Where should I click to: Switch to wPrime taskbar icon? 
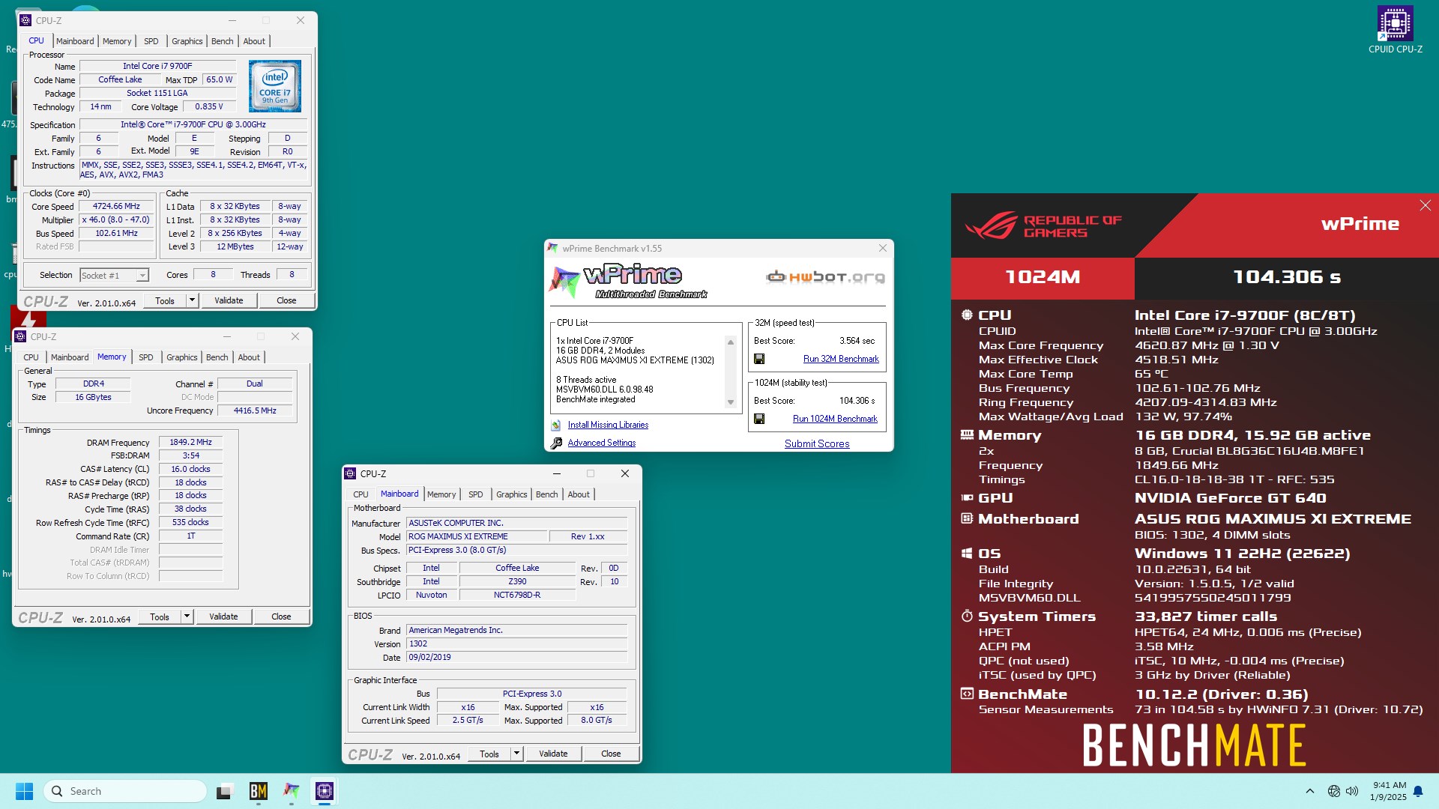(x=292, y=791)
